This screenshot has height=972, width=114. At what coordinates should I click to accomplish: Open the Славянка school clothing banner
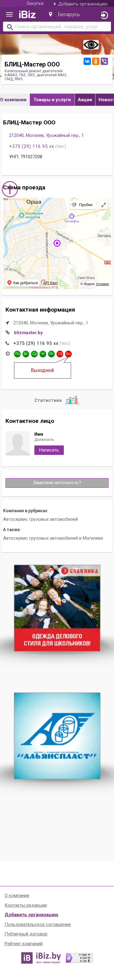pos(57,608)
